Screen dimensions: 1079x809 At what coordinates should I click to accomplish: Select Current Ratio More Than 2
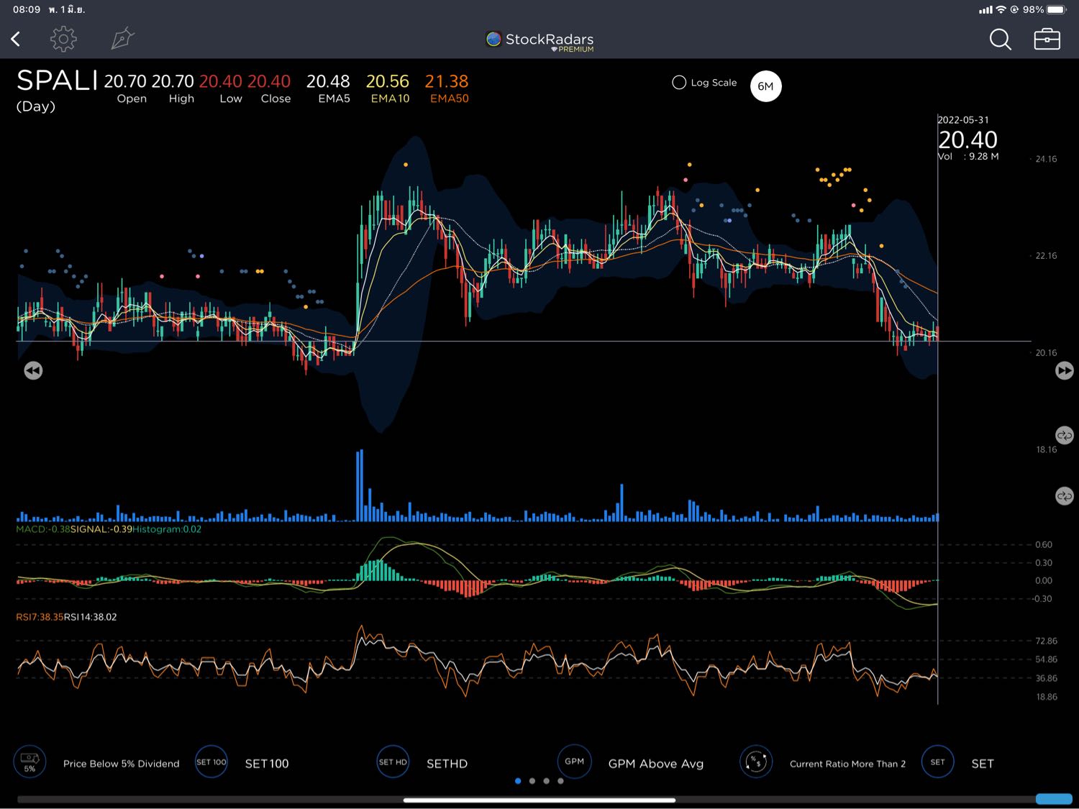tap(847, 764)
